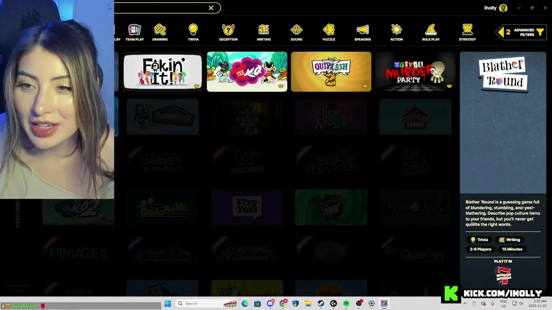Open the Survey Scramble game tile
This screenshot has width=552, height=310.
point(163,162)
